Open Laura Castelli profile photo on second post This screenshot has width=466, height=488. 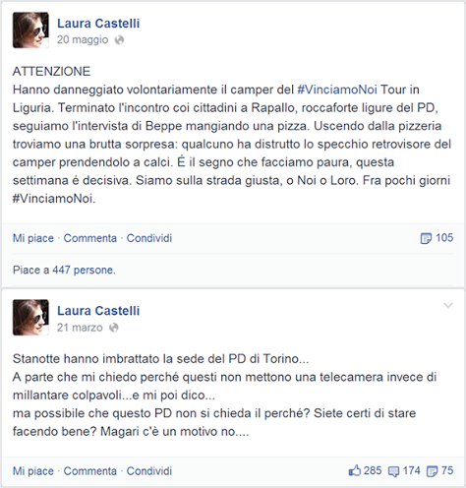point(30,318)
